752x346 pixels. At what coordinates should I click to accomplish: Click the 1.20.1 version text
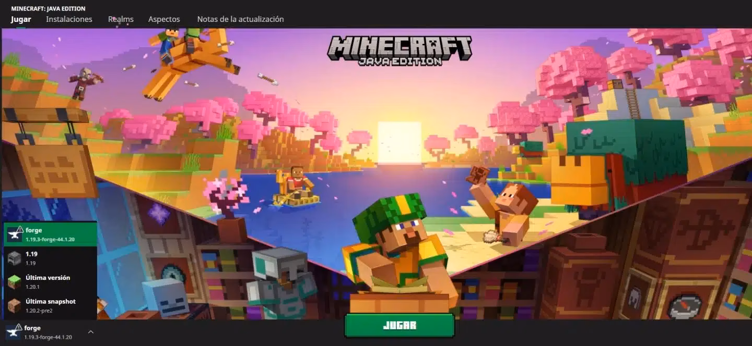(33, 287)
